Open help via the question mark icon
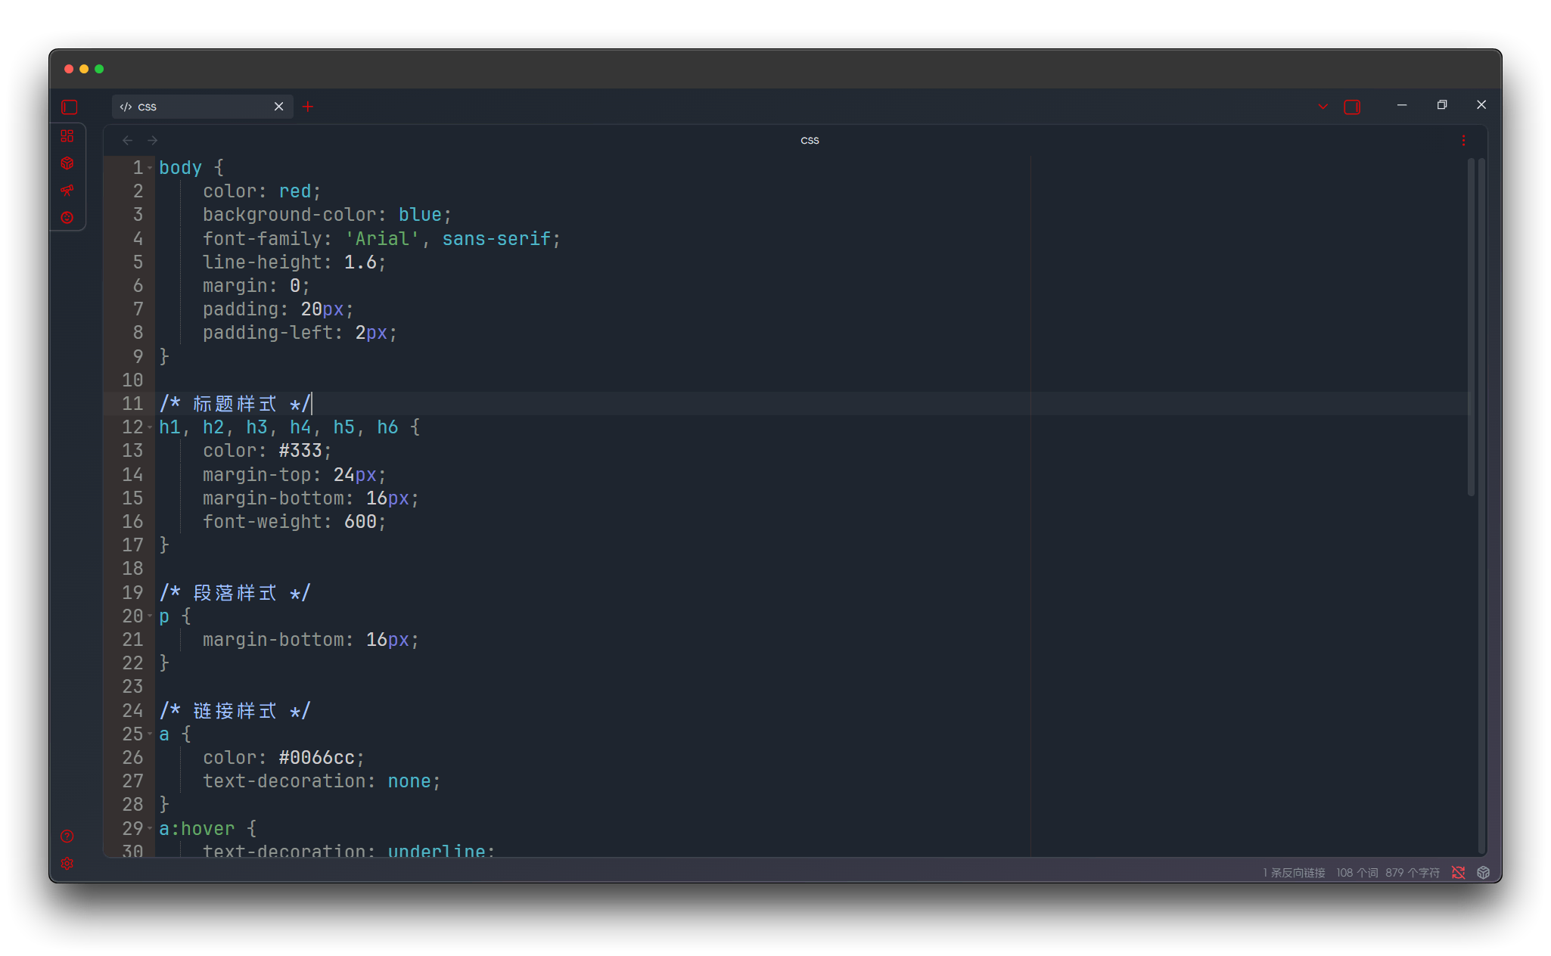Screen dimensions: 1551x956 tap(67, 836)
